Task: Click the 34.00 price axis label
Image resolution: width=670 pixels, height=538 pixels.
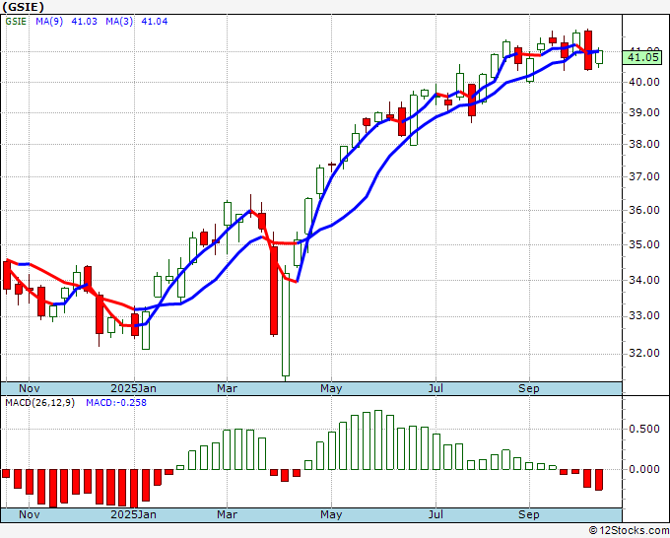Action: click(644, 280)
